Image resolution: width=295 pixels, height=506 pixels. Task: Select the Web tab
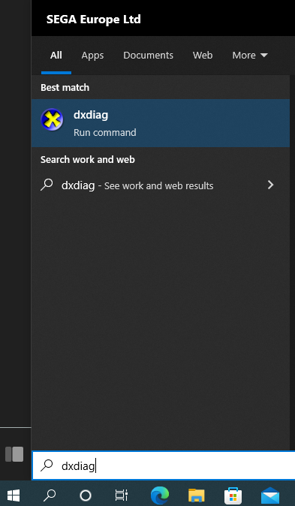tap(203, 56)
